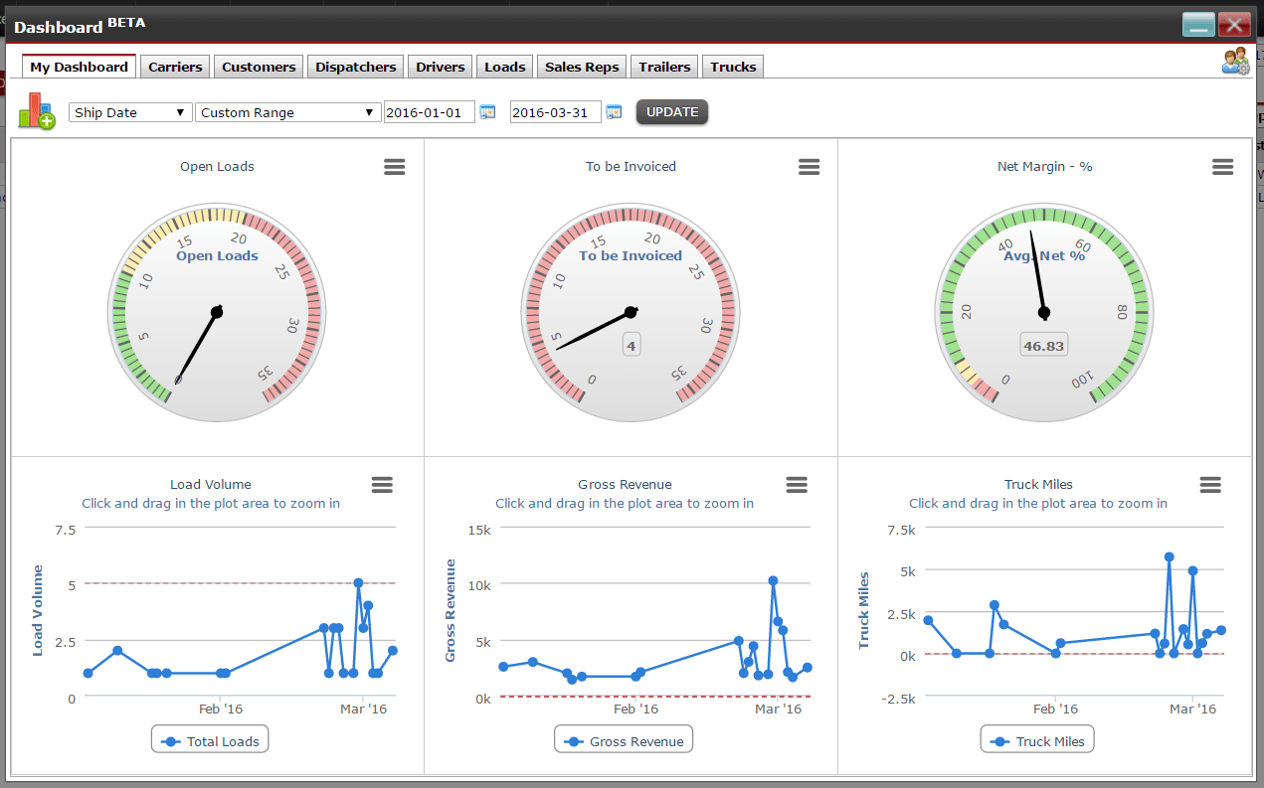The image size is (1264, 788).
Task: Expand the Custom Range dropdown
Action: [x=287, y=112]
